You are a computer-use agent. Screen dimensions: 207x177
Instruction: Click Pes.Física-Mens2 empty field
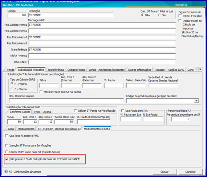[x=102, y=43]
